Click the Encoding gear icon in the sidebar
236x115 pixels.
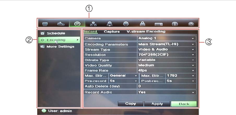point(42,40)
